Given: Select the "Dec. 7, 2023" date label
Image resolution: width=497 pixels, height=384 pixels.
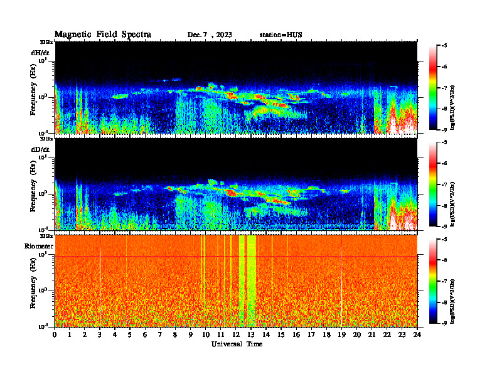Looking at the screenshot, I should 210,35.
